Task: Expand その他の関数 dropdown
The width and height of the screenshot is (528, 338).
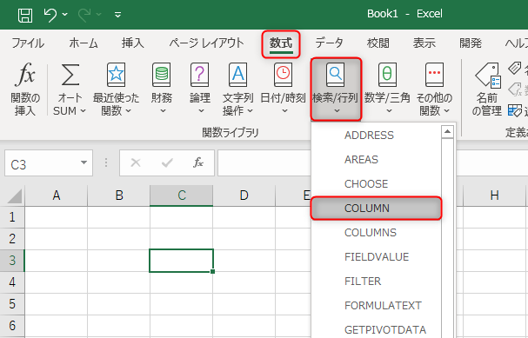Action: pyautogui.click(x=434, y=104)
